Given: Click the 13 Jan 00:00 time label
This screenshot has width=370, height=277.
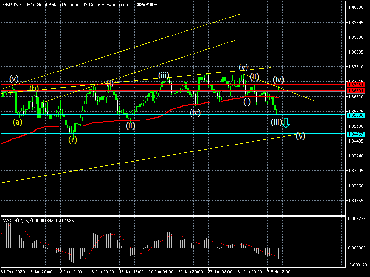Looking at the screenshot, I should pos(102,272).
